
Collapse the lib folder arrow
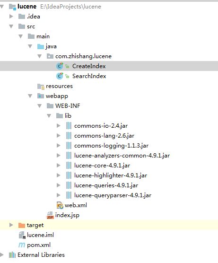tap(49, 116)
